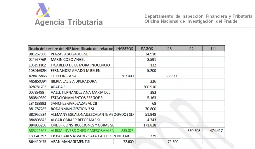This screenshot has height=149, width=255.
Task: Click the pagos value 70.800
Action: pyautogui.click(x=151, y=109)
